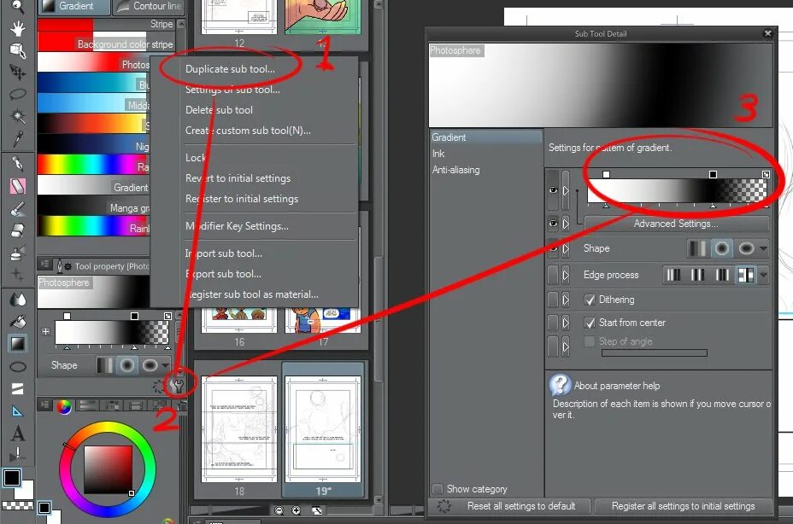Select the Frame border tool
This screenshot has height=524, width=793.
coord(18,388)
